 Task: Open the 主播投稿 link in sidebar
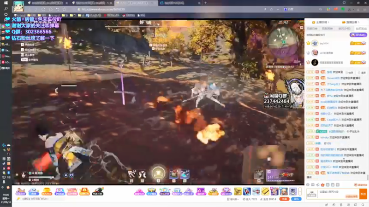point(321,22)
